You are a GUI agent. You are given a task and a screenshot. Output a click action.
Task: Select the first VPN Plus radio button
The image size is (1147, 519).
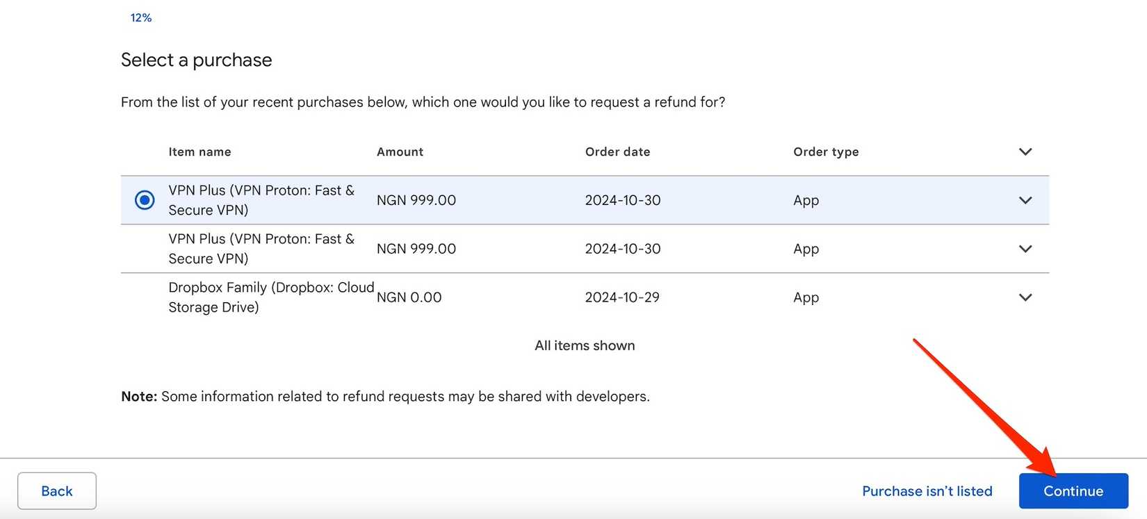(145, 200)
